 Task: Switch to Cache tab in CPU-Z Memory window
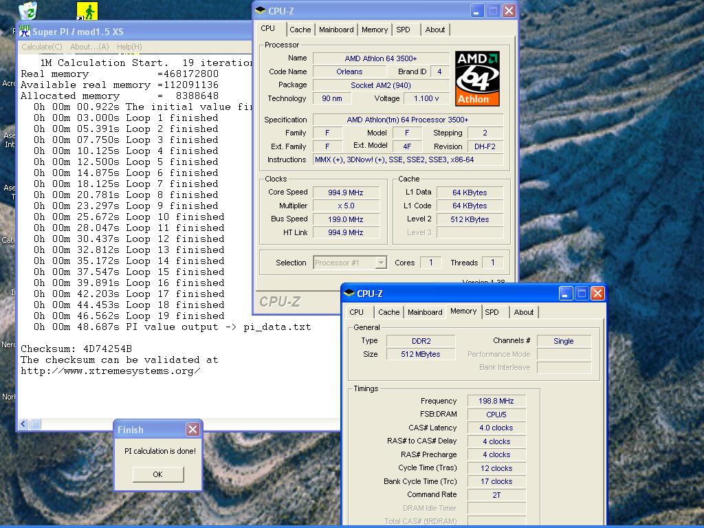[389, 312]
